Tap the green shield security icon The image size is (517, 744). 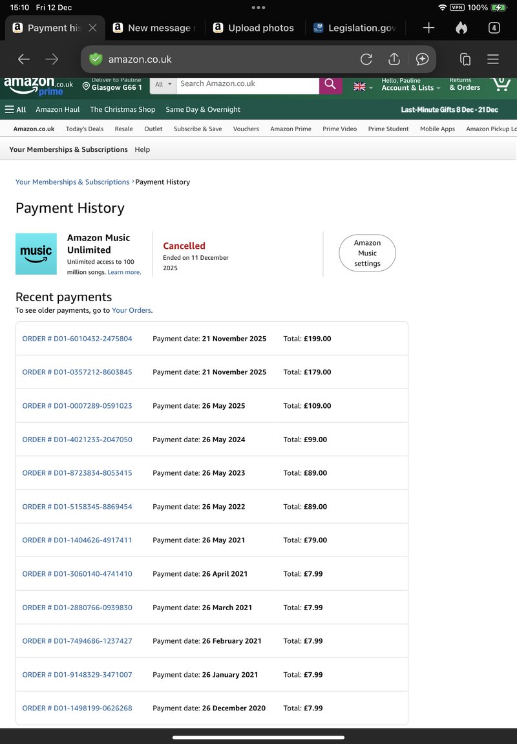(x=96, y=59)
